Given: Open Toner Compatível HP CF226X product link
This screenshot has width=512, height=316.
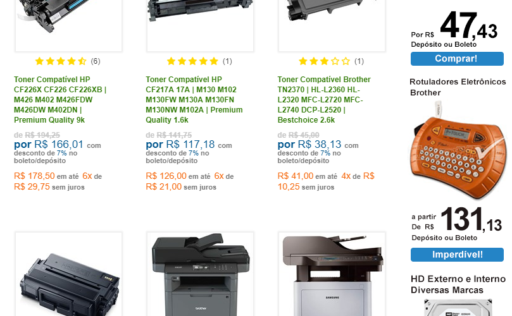Looking at the screenshot, I should point(60,99).
